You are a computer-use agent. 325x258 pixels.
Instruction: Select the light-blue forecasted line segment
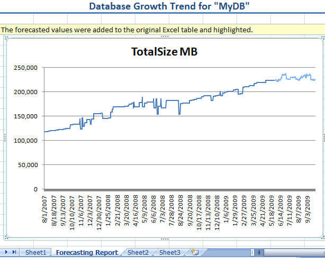tap(293, 78)
